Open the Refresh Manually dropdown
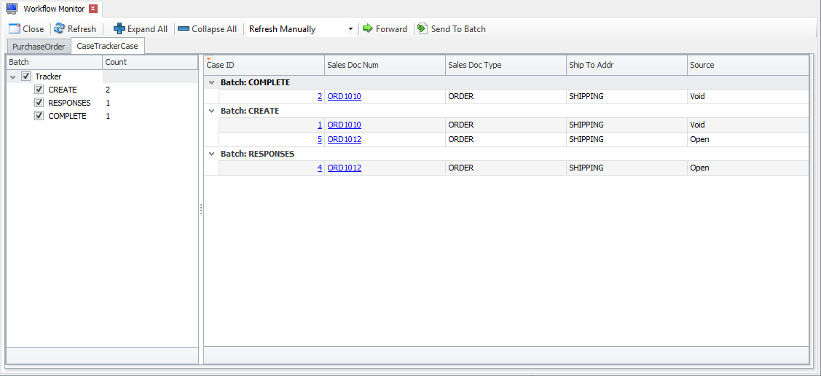Viewport: 821px width, 376px height. click(350, 29)
